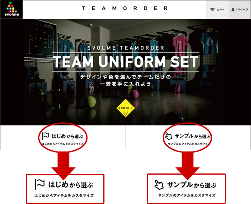This screenshot has width=251, height=204.
Task: Click the yellow SCROLL diamond button
Action: click(x=126, y=108)
